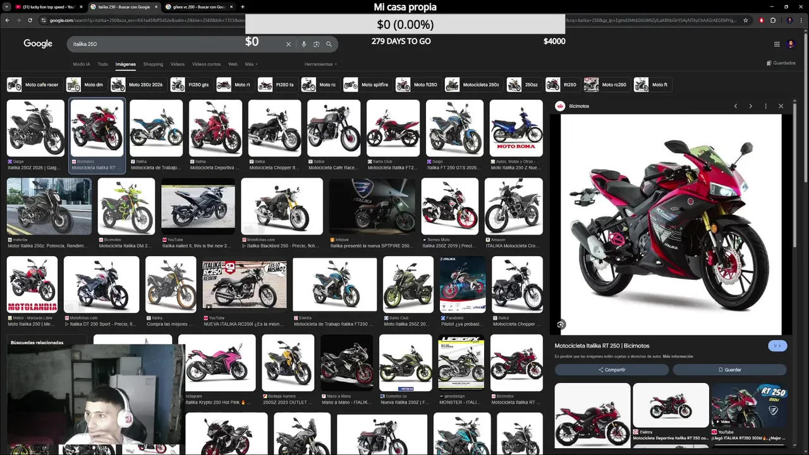809x455 pixels.
Task: Open the Google apps grid
Action: pyautogui.click(x=777, y=44)
